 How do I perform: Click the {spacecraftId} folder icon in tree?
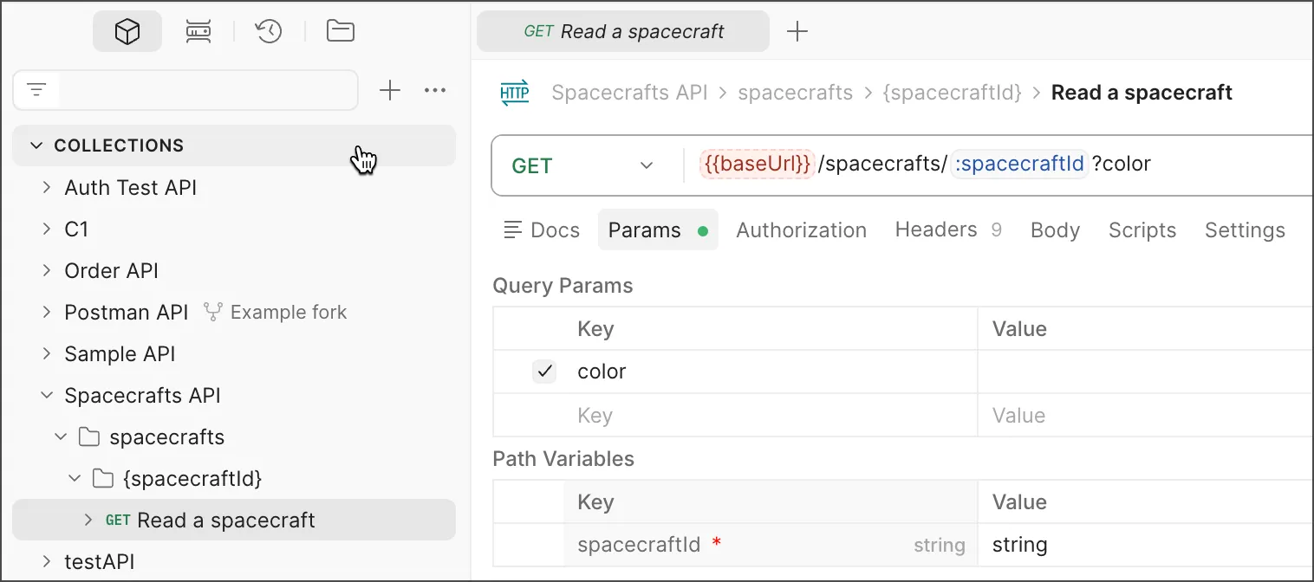point(102,478)
